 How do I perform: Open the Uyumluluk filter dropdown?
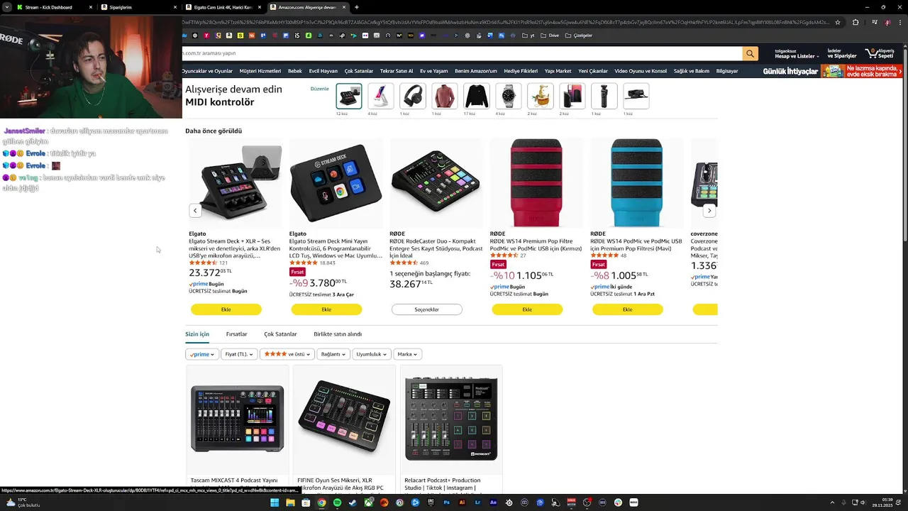tap(372, 354)
